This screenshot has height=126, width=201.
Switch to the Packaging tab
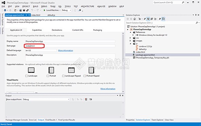(x=97, y=30)
